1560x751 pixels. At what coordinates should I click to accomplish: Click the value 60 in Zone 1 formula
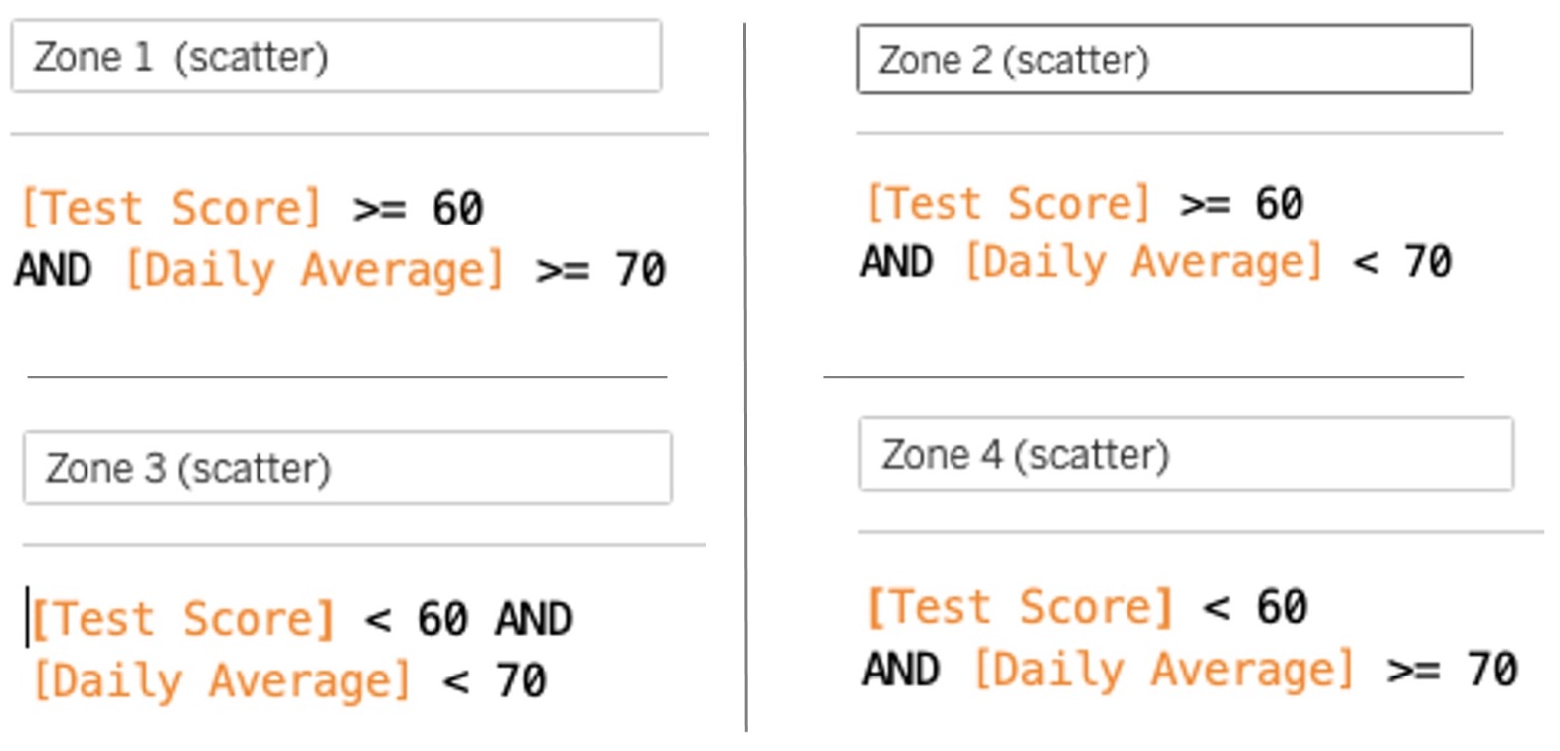point(457,209)
